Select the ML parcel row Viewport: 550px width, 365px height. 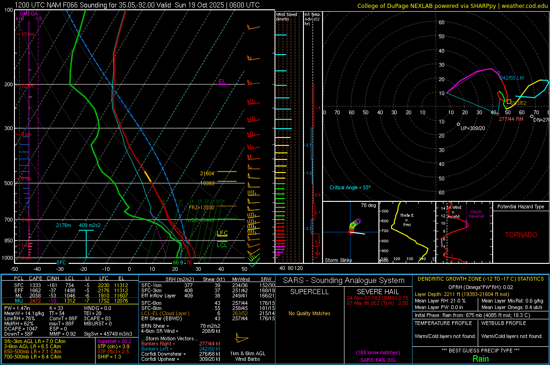click(70, 296)
